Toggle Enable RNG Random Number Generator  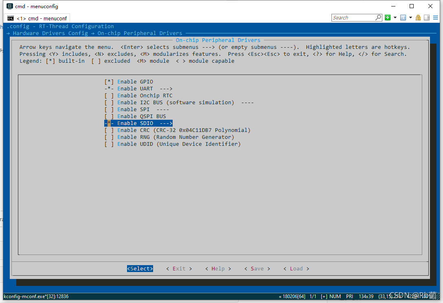(169, 137)
